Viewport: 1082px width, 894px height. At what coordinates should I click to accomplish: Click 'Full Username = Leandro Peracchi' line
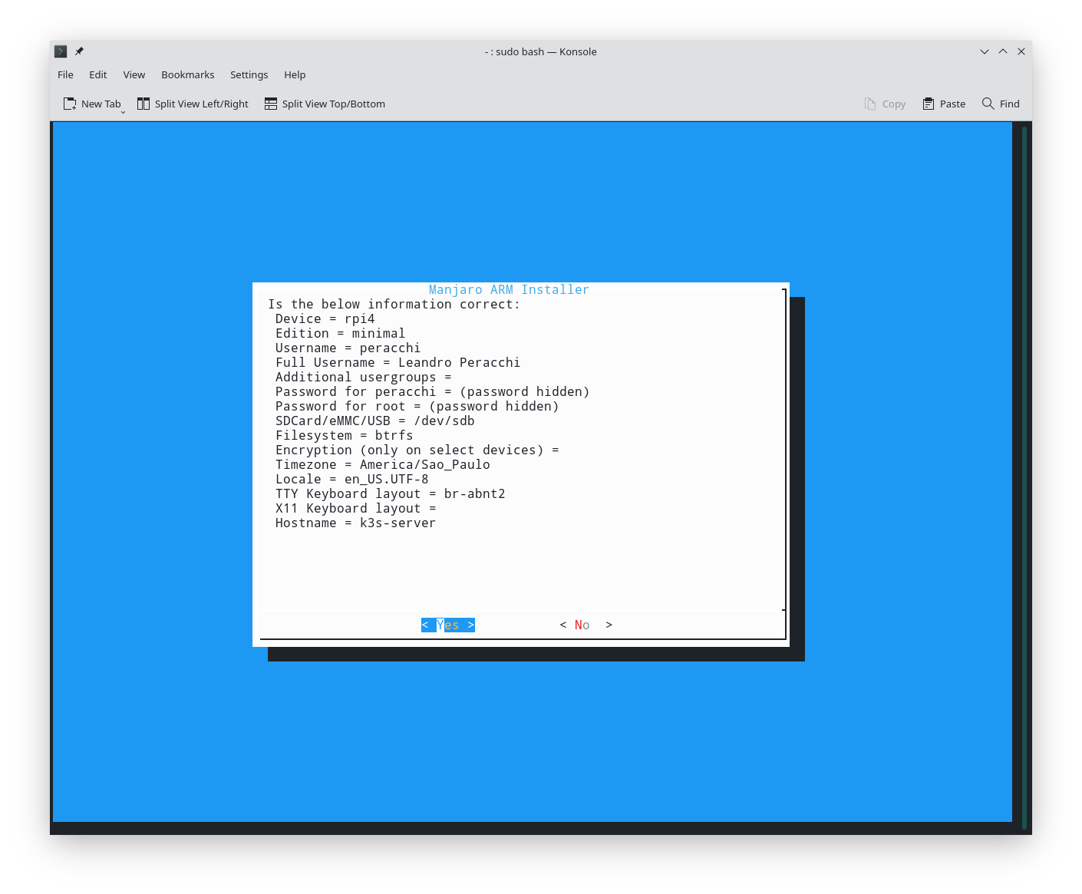(x=398, y=362)
